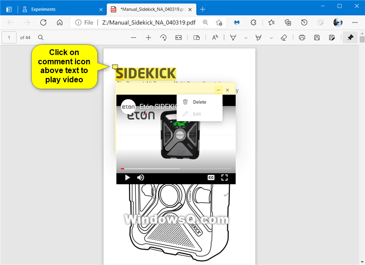Open the tab actions menu icon

click(9, 9)
